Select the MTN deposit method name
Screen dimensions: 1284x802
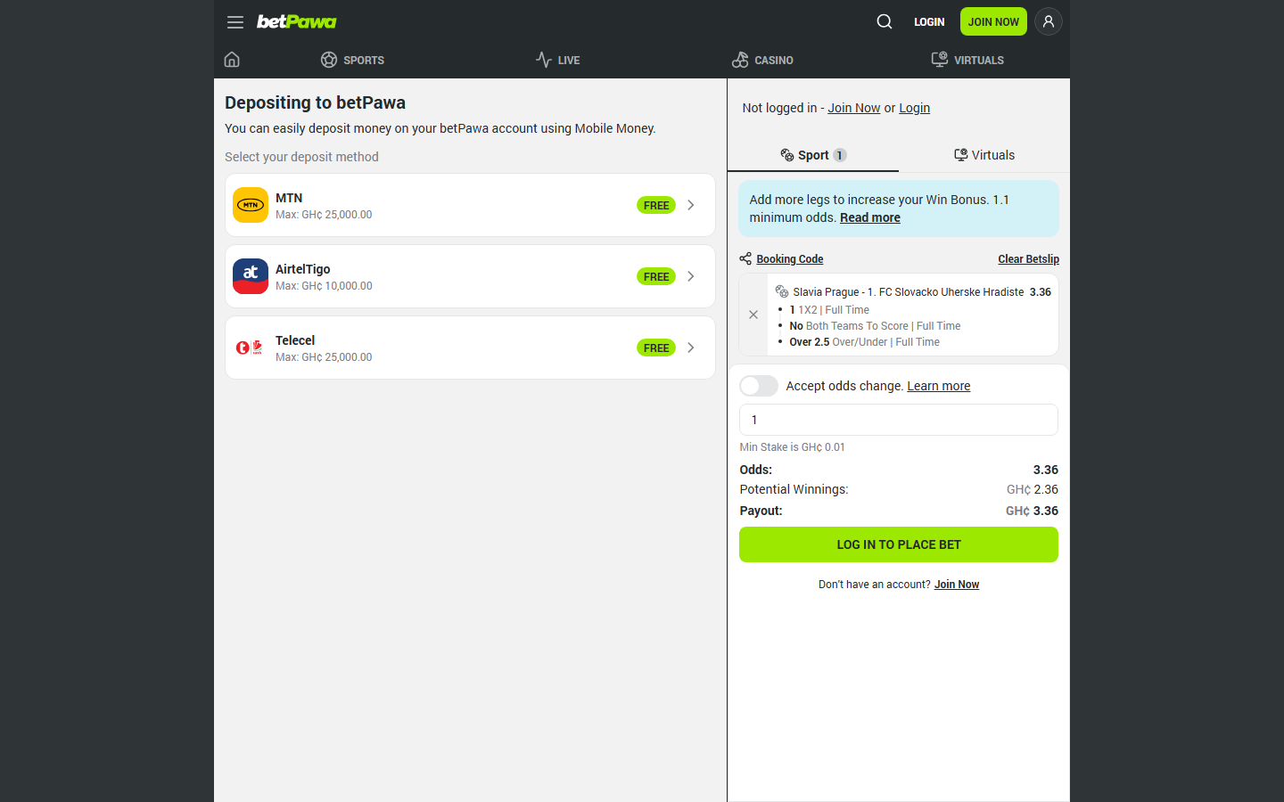289,198
